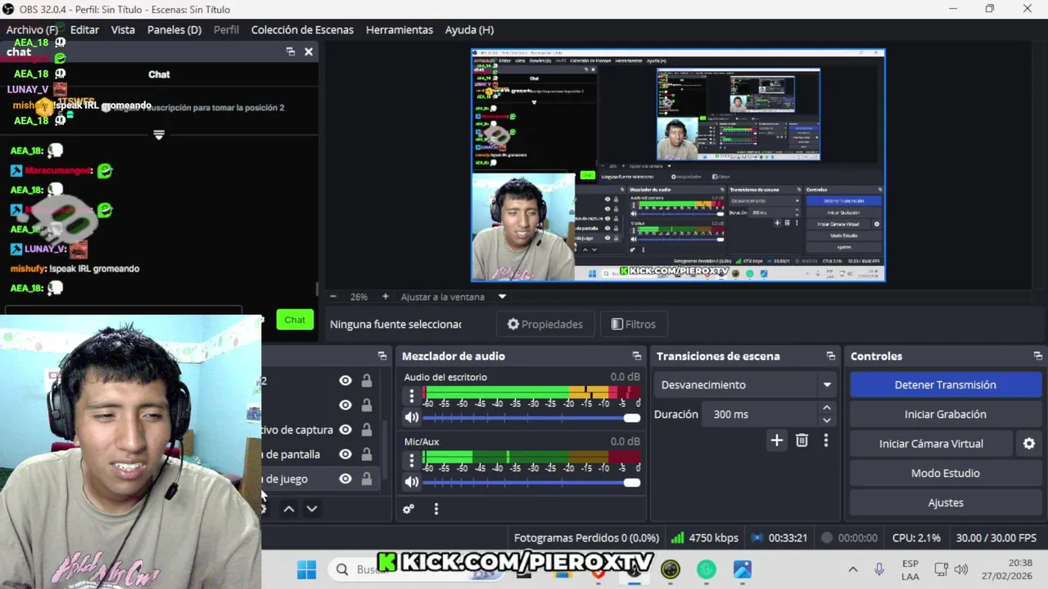The image size is (1048, 589).
Task: Open virtual camera settings gear
Action: (1029, 443)
